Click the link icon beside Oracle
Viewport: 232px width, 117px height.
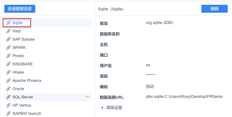pyautogui.click(x=9, y=89)
